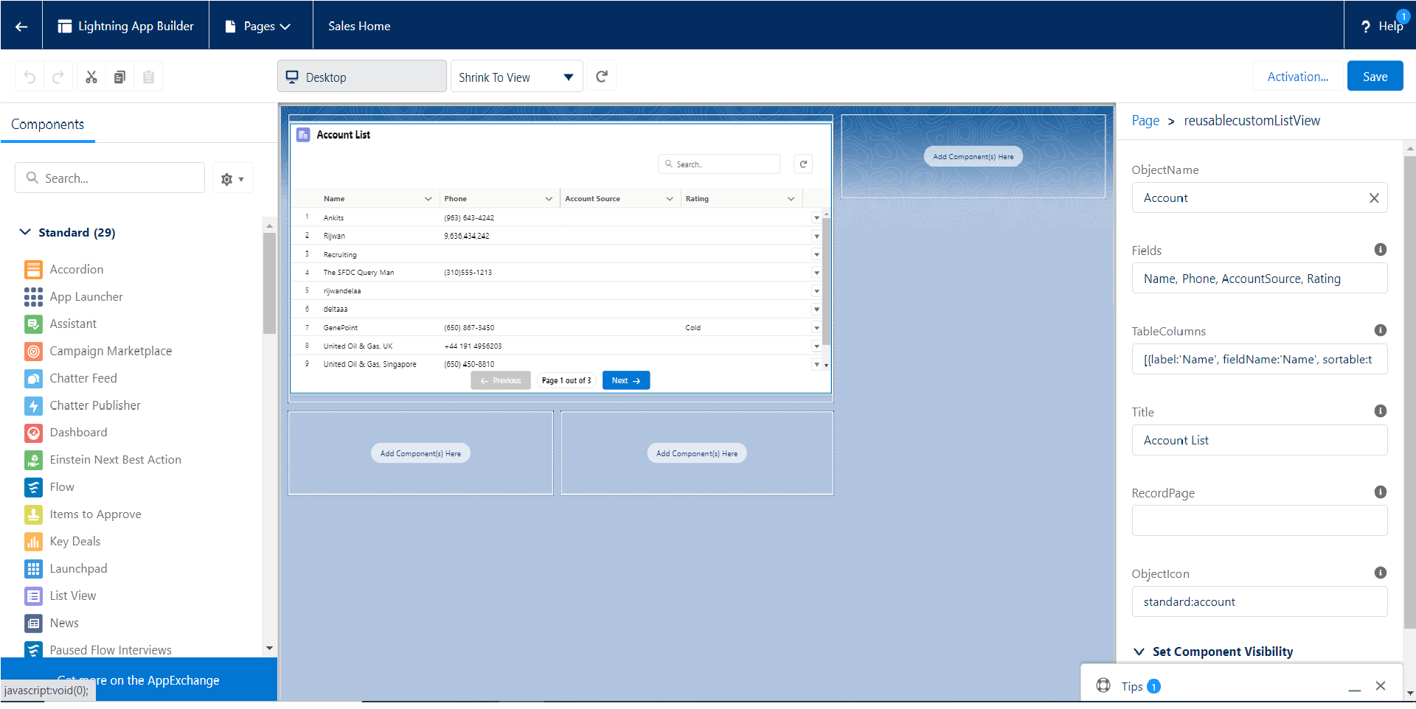This screenshot has width=1416, height=709.
Task: Click the RecordPage info icon
Action: pos(1381,492)
